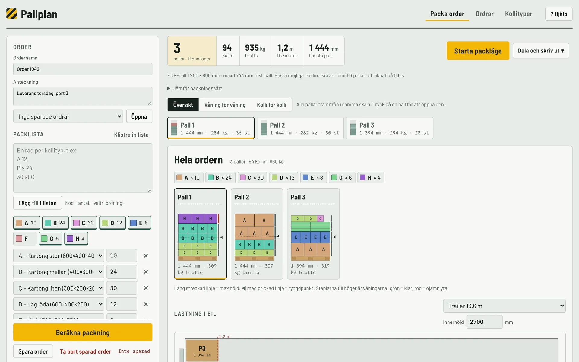Screen dimensions: 579x362
Task: Open the Pall 2 summary tab
Action: point(300,128)
